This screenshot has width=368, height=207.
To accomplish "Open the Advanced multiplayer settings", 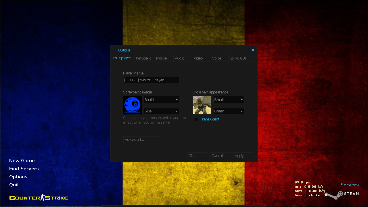I will point(140,139).
